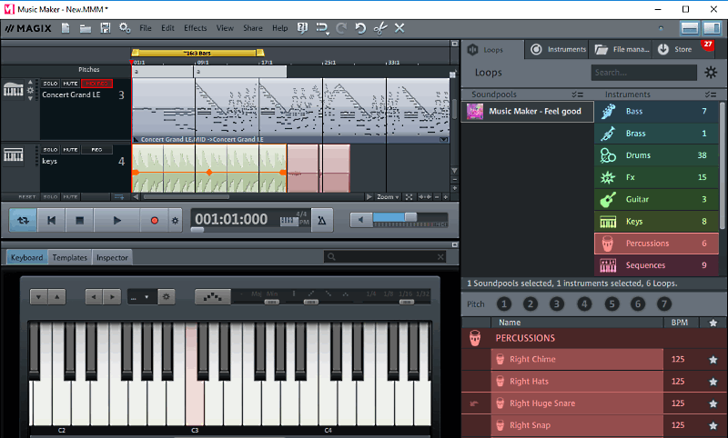Select the Guitar instrument category
The image size is (728, 438).
click(x=656, y=199)
